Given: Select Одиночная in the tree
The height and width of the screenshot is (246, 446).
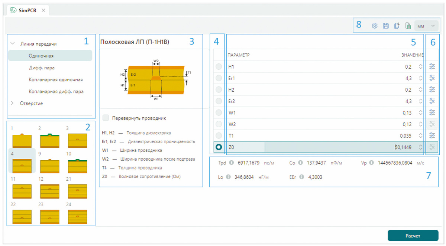Looking at the screenshot, I should (50, 56).
